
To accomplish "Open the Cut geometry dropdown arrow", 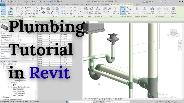I will [x=31, y=11].
